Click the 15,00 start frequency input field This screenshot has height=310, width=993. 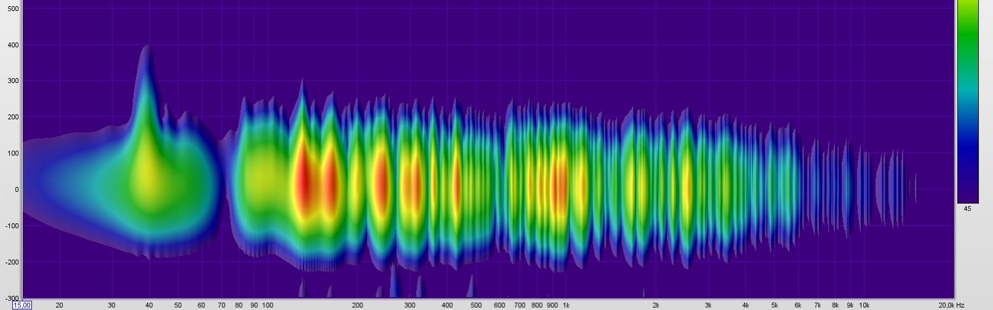pyautogui.click(x=22, y=305)
